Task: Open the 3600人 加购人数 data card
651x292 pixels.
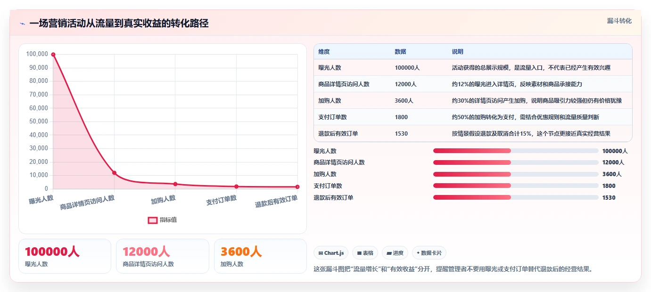Action: tap(260, 256)
